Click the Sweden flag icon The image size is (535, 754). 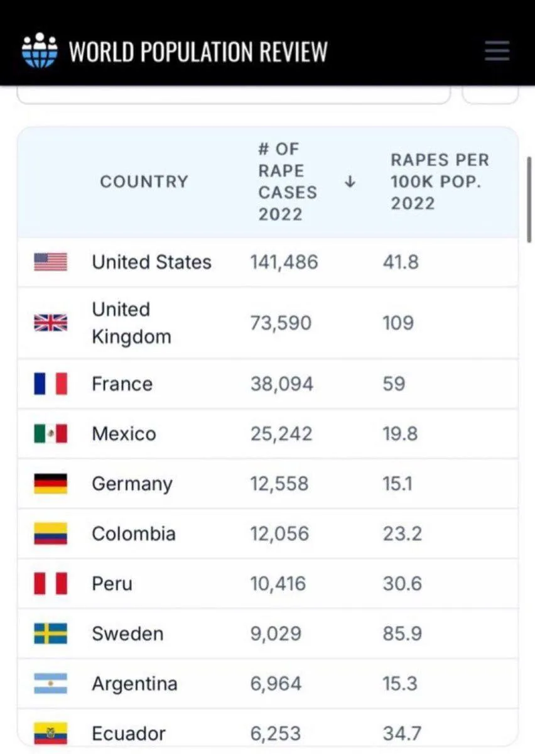[50, 633]
